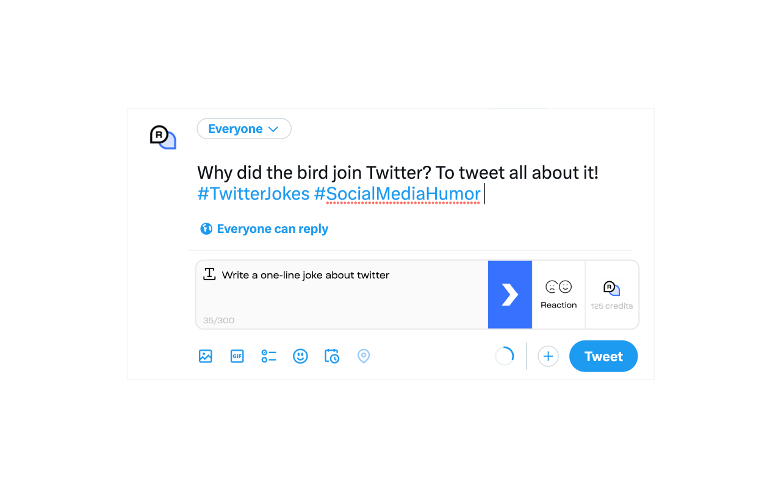Click the #SocialMediaHumor hashtag
Image resolution: width=781 pixels, height=488 pixels.
point(397,194)
